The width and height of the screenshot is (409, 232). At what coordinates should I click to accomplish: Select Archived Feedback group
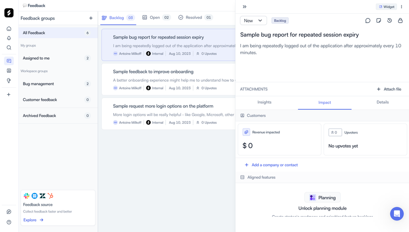[58, 116]
